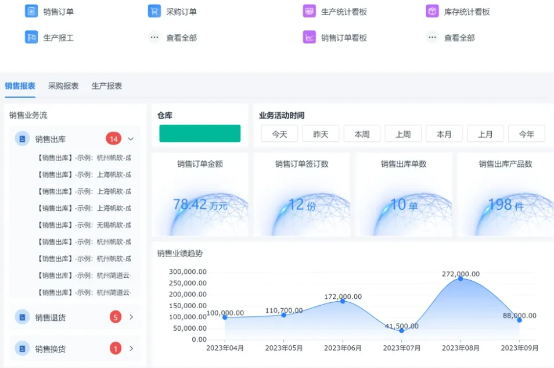The width and height of the screenshot is (554, 368).
Task: Click the 生产报工 flag icon
Action: click(31, 37)
